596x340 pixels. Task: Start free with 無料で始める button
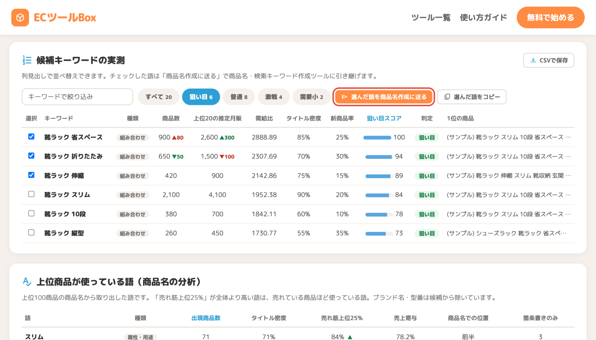[550, 18]
